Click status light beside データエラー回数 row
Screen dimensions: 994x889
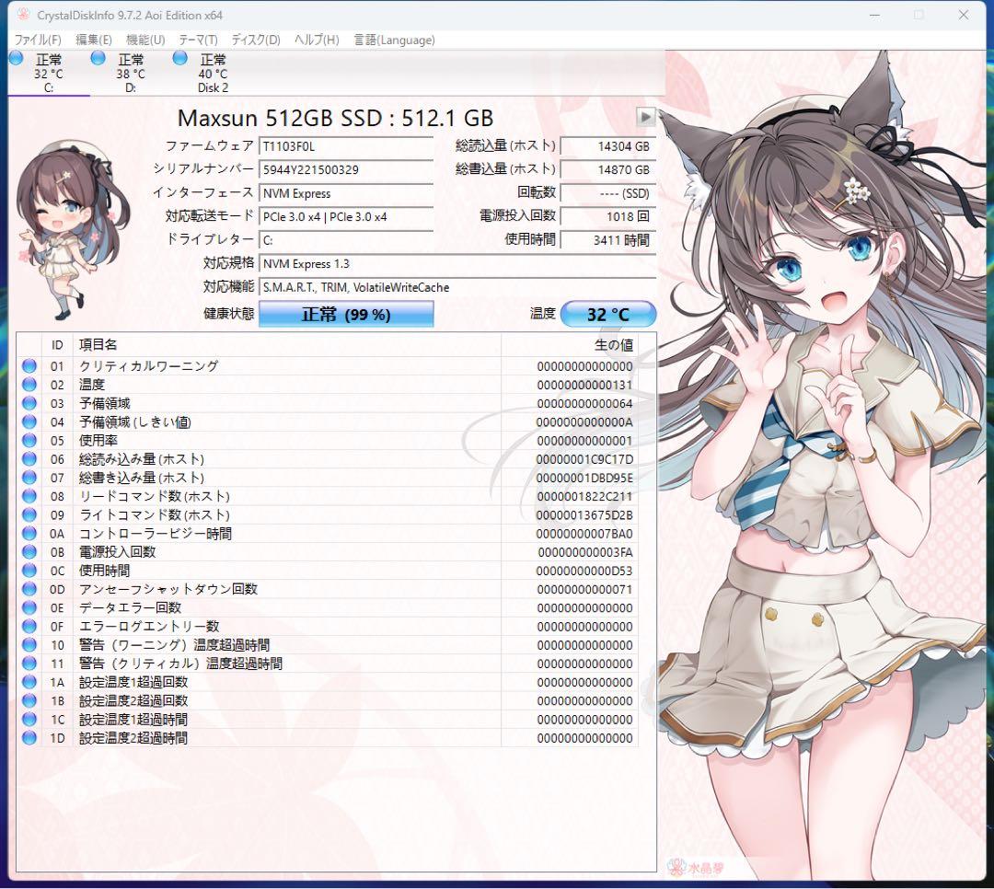click(29, 607)
